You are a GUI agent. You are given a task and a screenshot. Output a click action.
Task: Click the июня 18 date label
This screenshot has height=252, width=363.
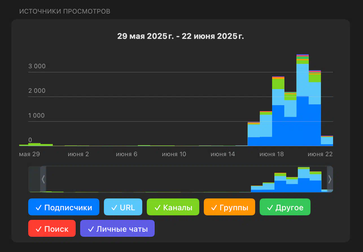[x=272, y=154]
